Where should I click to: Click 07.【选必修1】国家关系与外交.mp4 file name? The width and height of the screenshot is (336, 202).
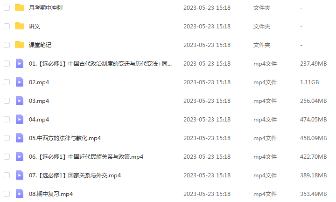tap(75, 175)
